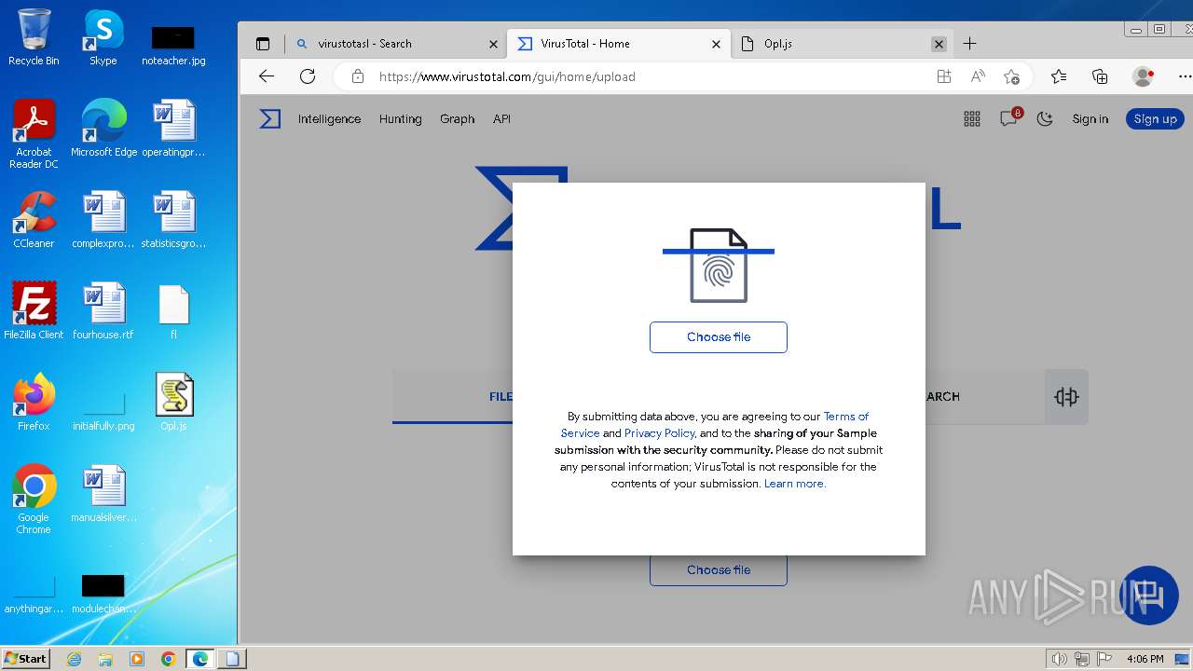1193x671 pixels.
Task: Launch Skype from desktop
Action: pyautogui.click(x=103, y=37)
